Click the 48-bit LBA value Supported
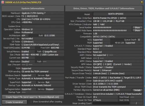The height and width of the screenshot is (106, 145). click(134, 43)
